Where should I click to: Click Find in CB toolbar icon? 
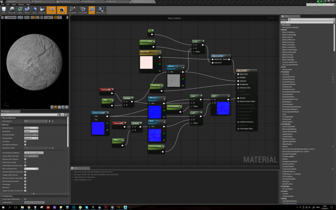12,10
